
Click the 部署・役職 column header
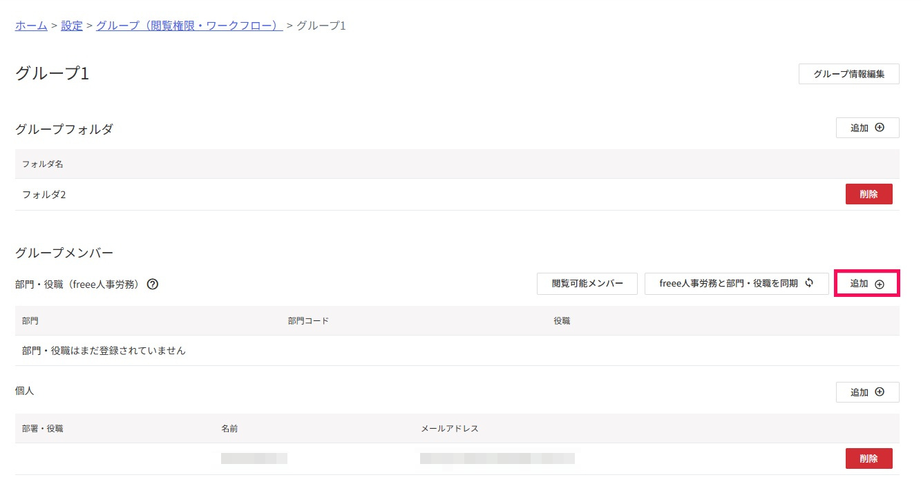pyautogui.click(x=43, y=429)
